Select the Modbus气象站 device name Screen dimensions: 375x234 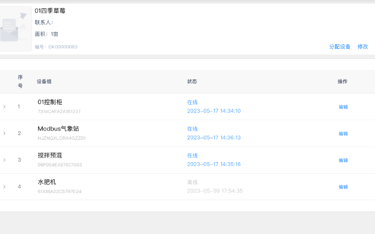pos(58,128)
